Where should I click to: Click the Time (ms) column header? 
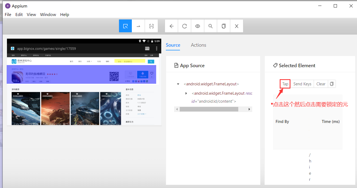(331, 121)
